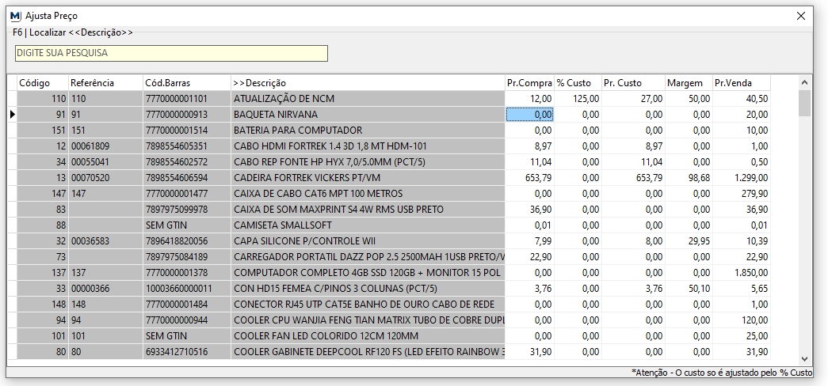The width and height of the screenshot is (828, 386).
Task: Click the Cód.Barras column header
Action: pos(167,83)
